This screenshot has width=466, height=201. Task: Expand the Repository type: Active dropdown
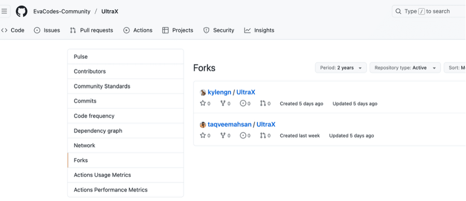(x=405, y=68)
